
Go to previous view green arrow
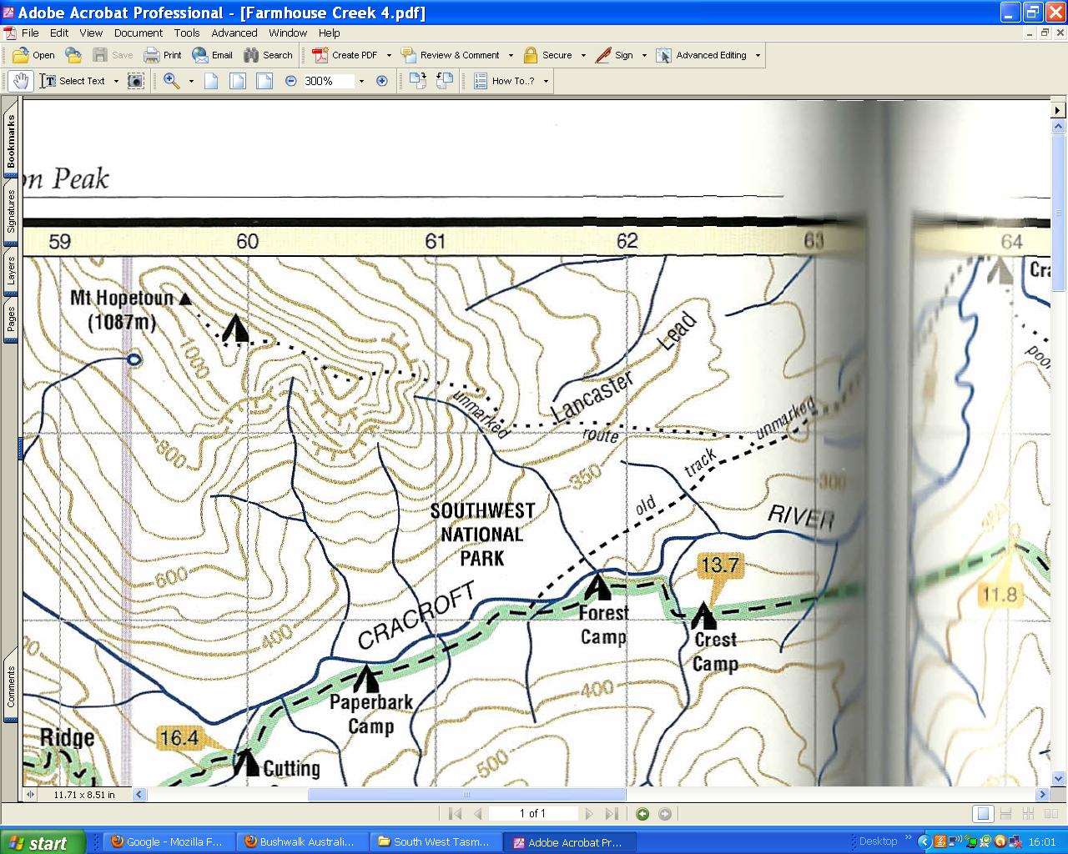click(642, 814)
